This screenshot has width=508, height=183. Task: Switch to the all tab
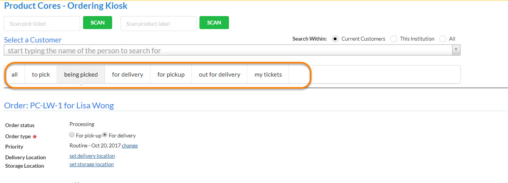[x=15, y=75]
